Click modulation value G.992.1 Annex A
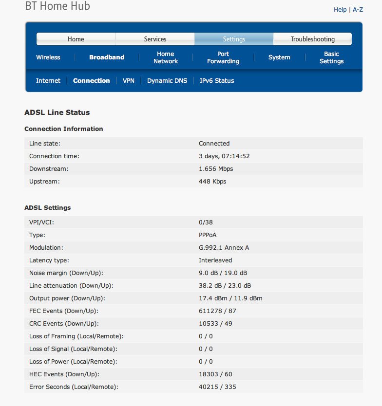This screenshot has height=406, width=382. (224, 248)
